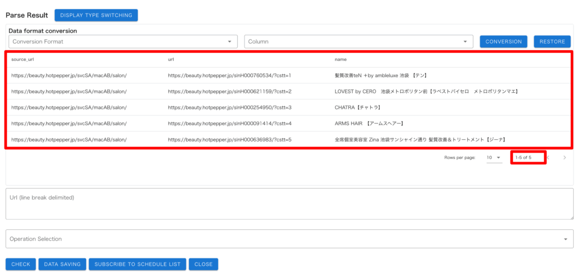Expand the Operation Selection dropdown
577x276 pixels.
pos(289,239)
